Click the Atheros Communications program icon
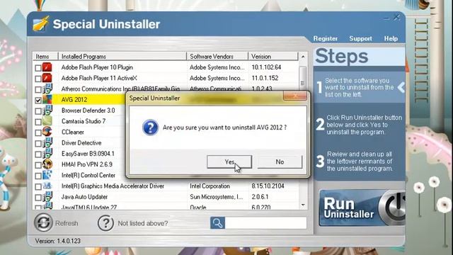453x255 pixels. point(47,89)
